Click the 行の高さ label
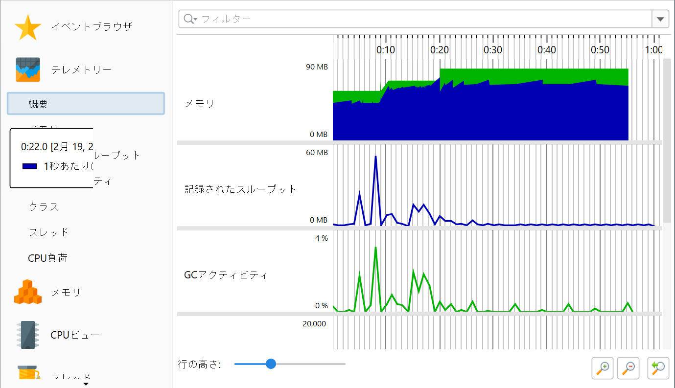 (x=199, y=364)
